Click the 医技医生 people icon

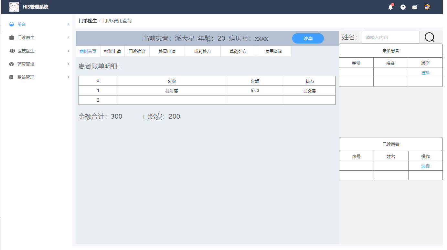12,51
